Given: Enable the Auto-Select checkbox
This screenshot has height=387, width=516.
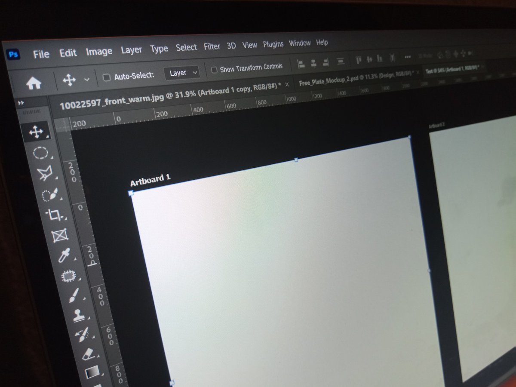Looking at the screenshot, I should [x=106, y=77].
